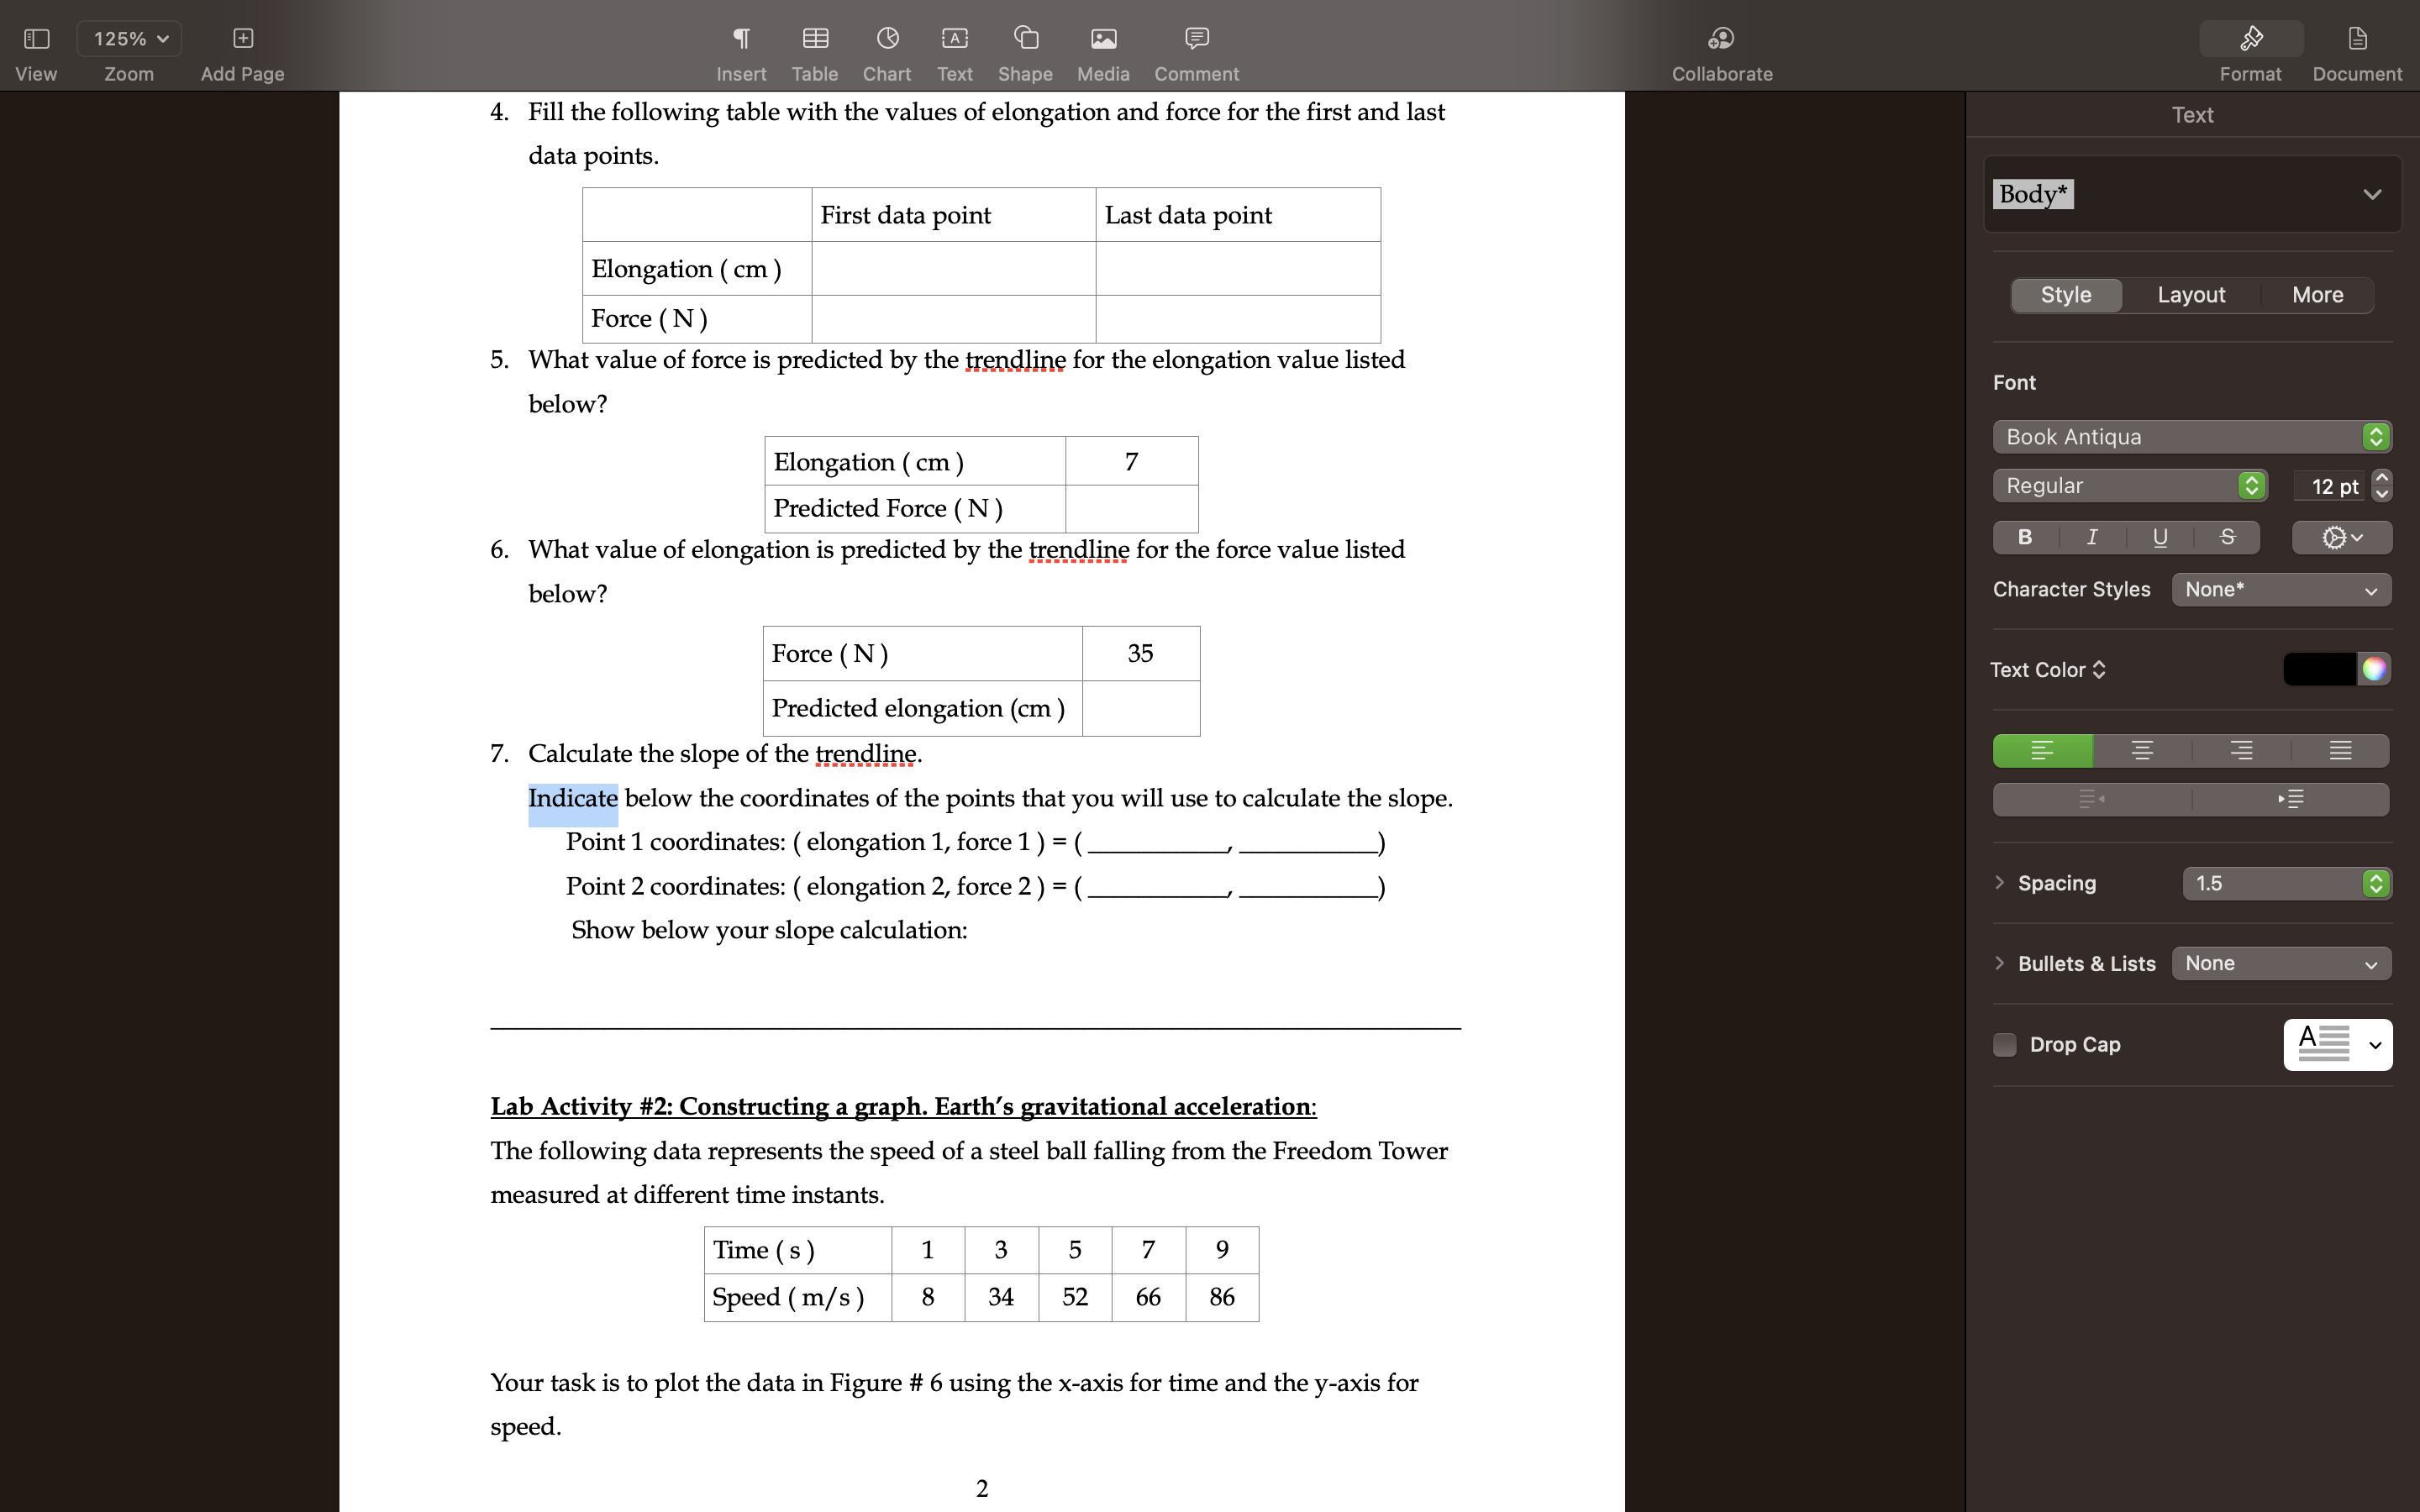Enable italic formatting
Viewport: 2420px width, 1512px height.
click(x=2092, y=537)
